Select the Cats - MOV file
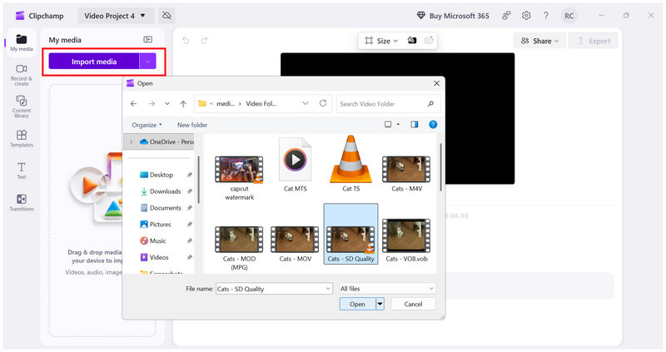Image resolution: width=666 pixels, height=352 pixels. coord(295,243)
